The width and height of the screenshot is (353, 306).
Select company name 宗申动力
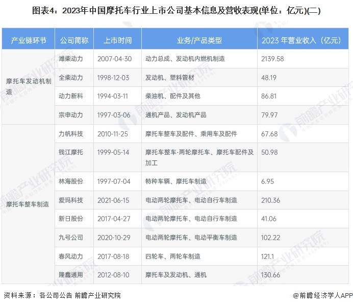click(x=71, y=115)
